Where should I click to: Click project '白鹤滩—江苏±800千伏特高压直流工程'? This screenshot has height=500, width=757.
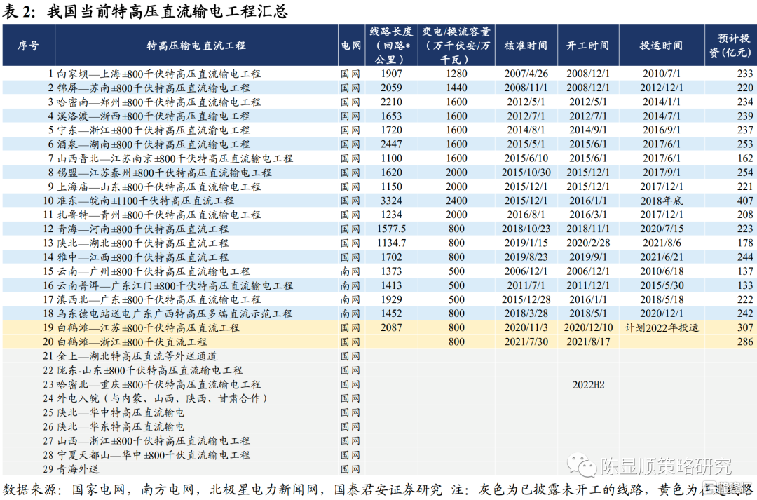(x=148, y=327)
